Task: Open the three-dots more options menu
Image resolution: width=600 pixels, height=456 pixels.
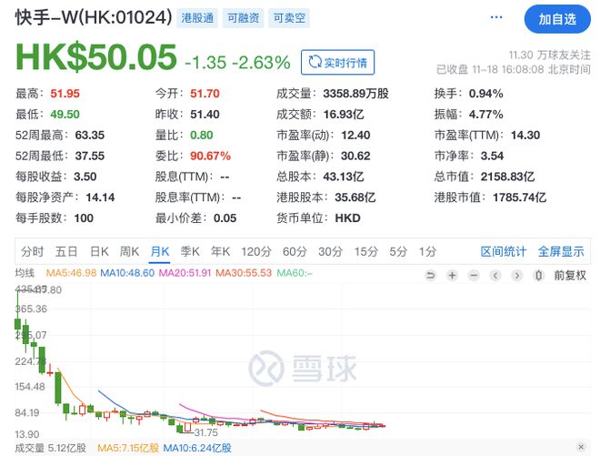Action: [x=496, y=17]
